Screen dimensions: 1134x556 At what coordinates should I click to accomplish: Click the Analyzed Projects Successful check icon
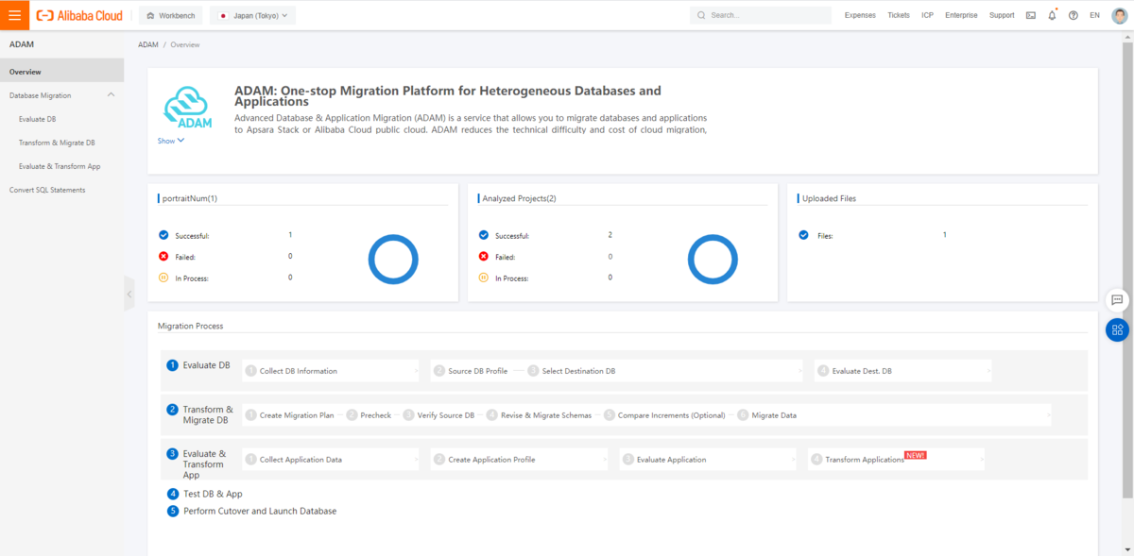pyautogui.click(x=484, y=235)
